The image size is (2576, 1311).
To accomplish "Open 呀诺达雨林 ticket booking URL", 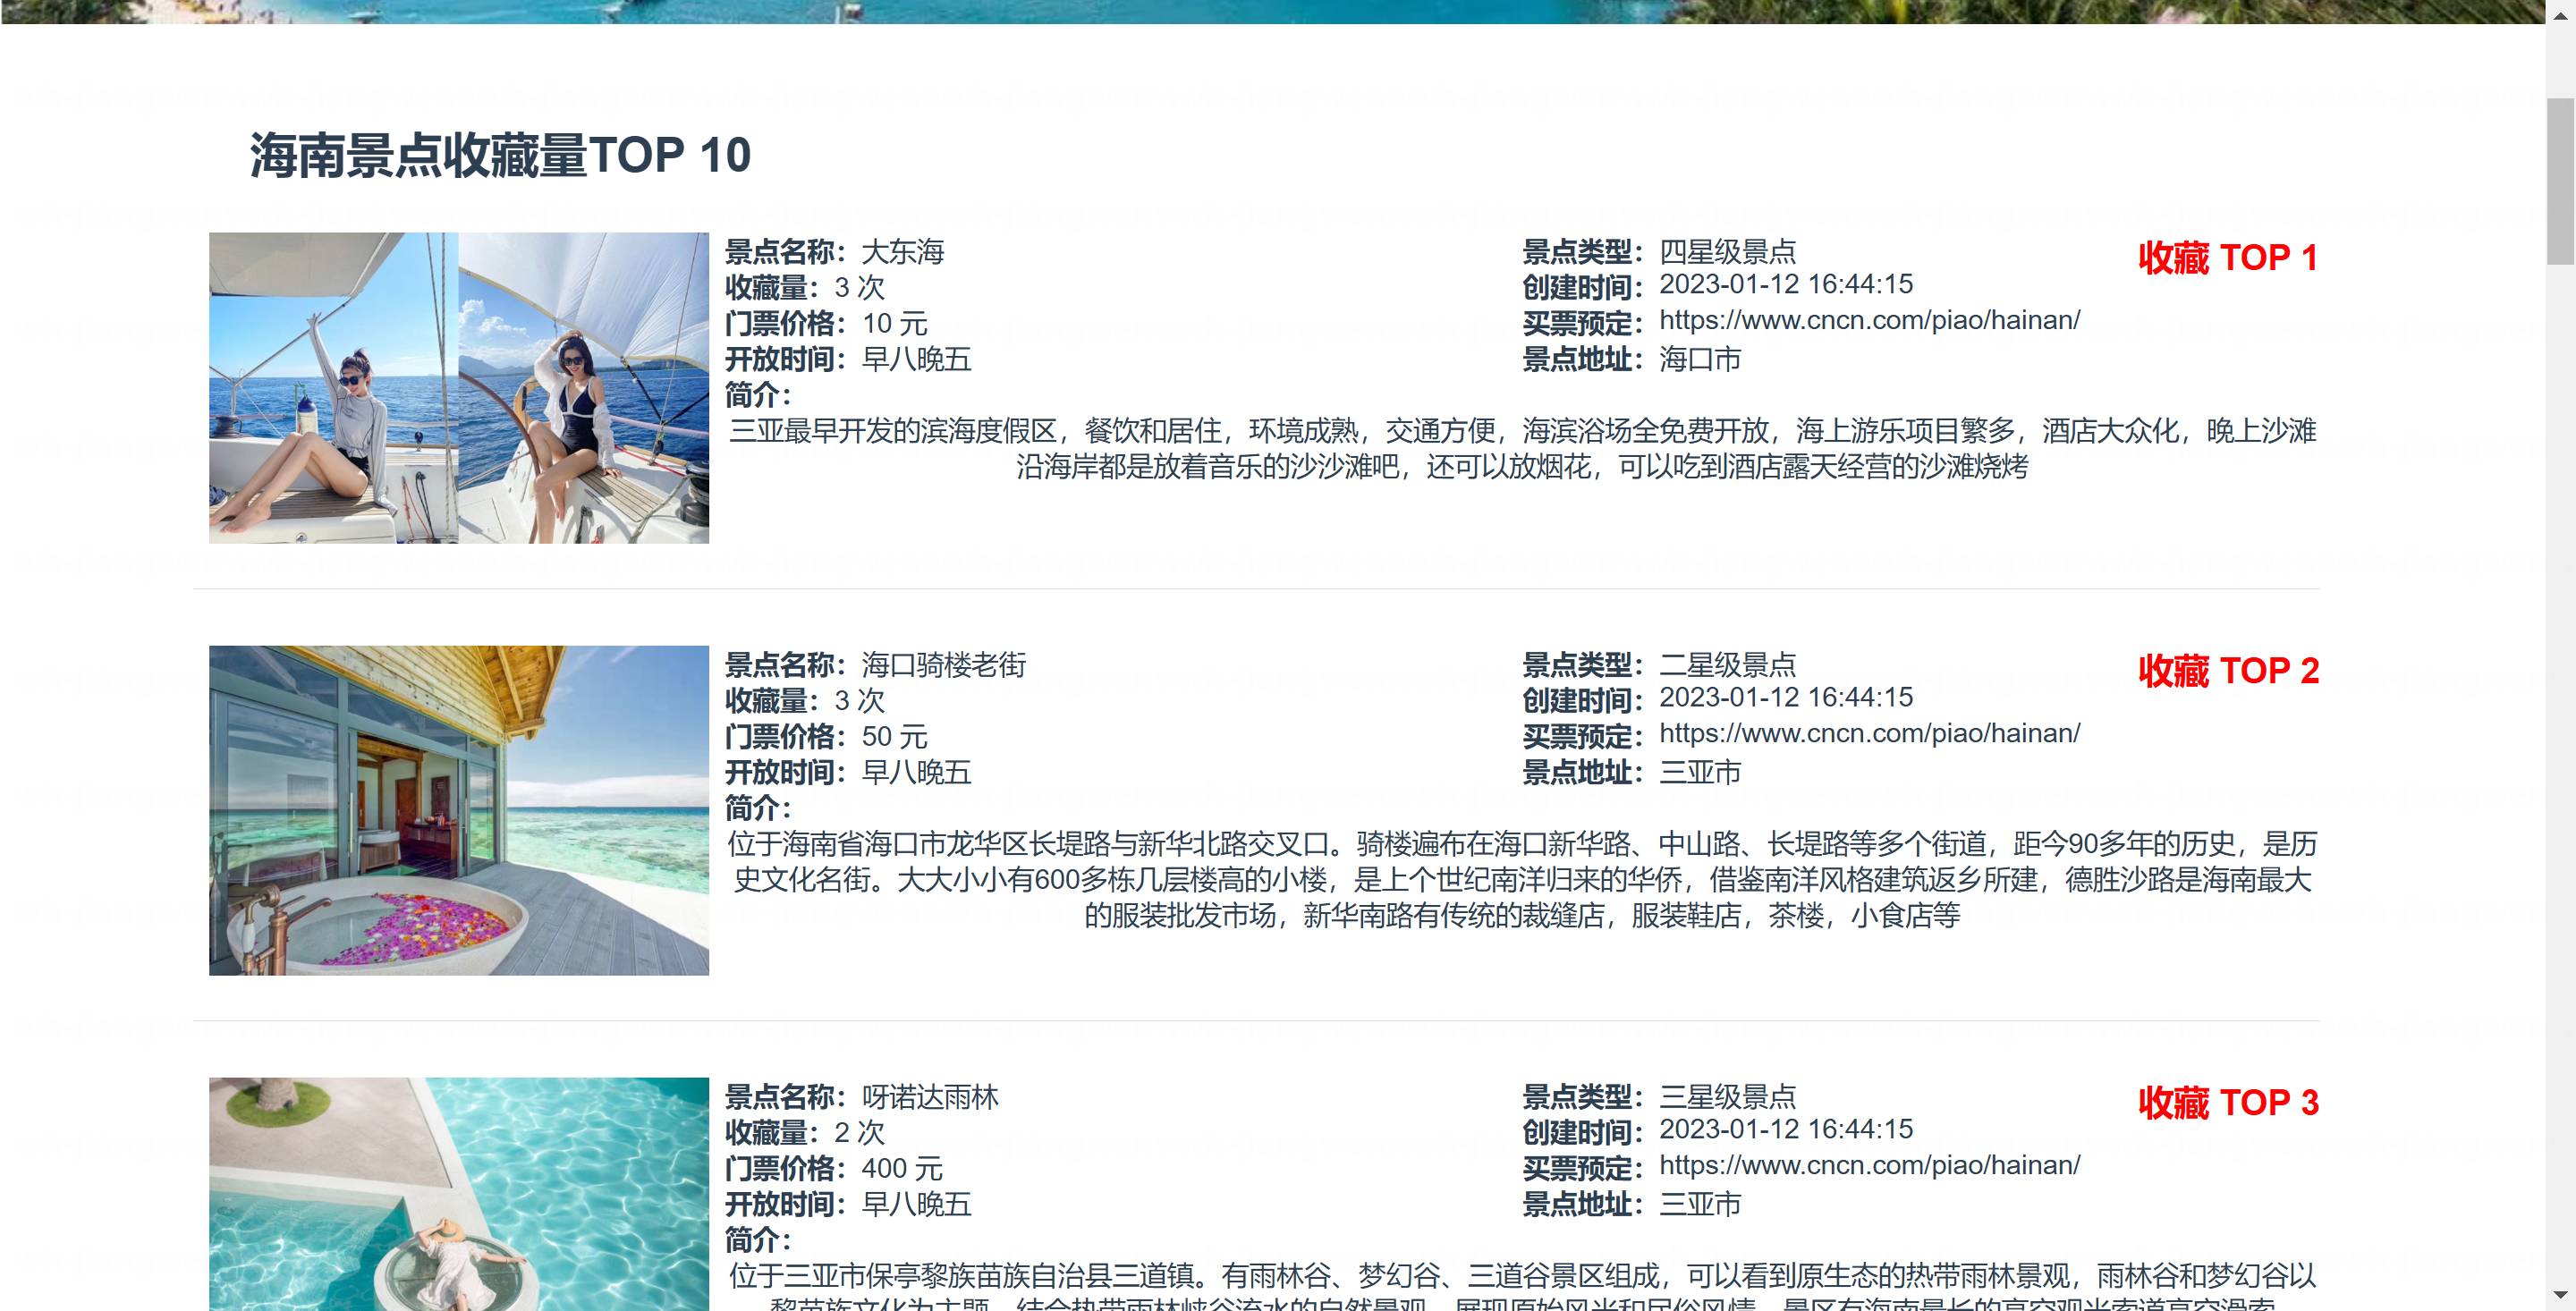I will click(1869, 1165).
